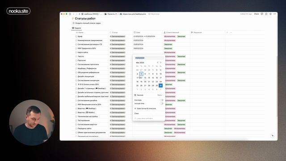The image size is (286, 161).
Task: Open the Remind 'None' dropdown
Action: tap(160, 95)
